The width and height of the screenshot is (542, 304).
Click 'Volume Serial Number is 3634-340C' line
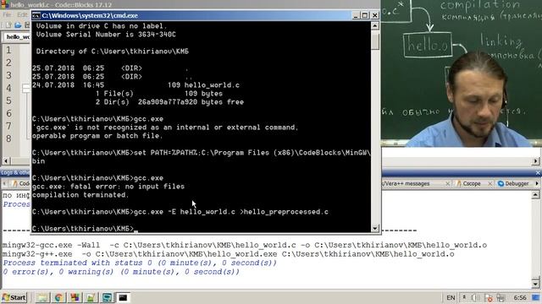pos(106,35)
